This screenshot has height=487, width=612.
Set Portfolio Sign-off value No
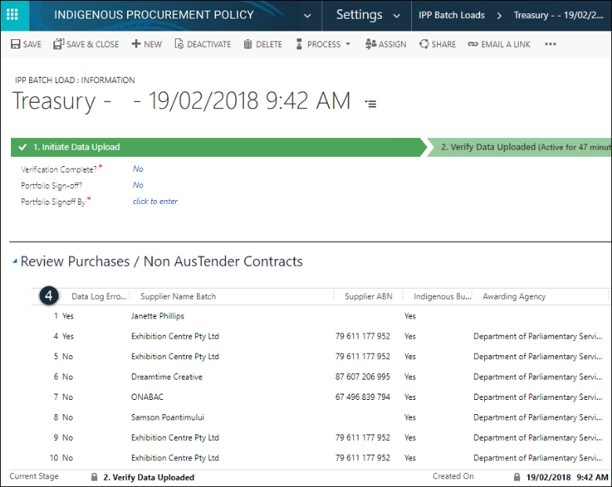(x=138, y=185)
